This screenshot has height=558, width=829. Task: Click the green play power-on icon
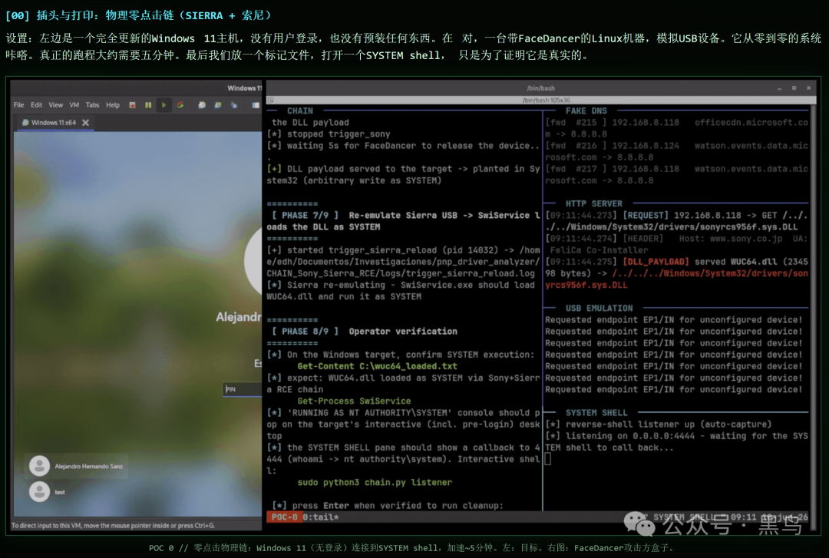coord(164,105)
